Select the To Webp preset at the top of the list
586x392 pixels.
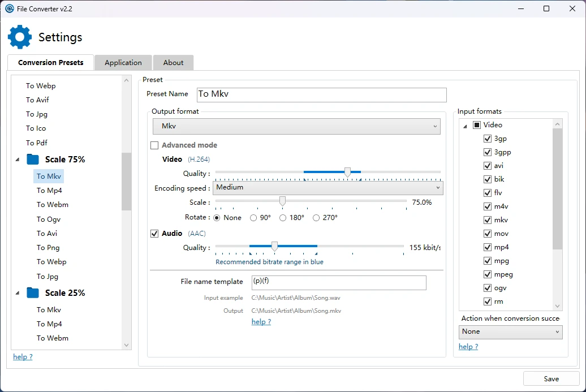41,86
